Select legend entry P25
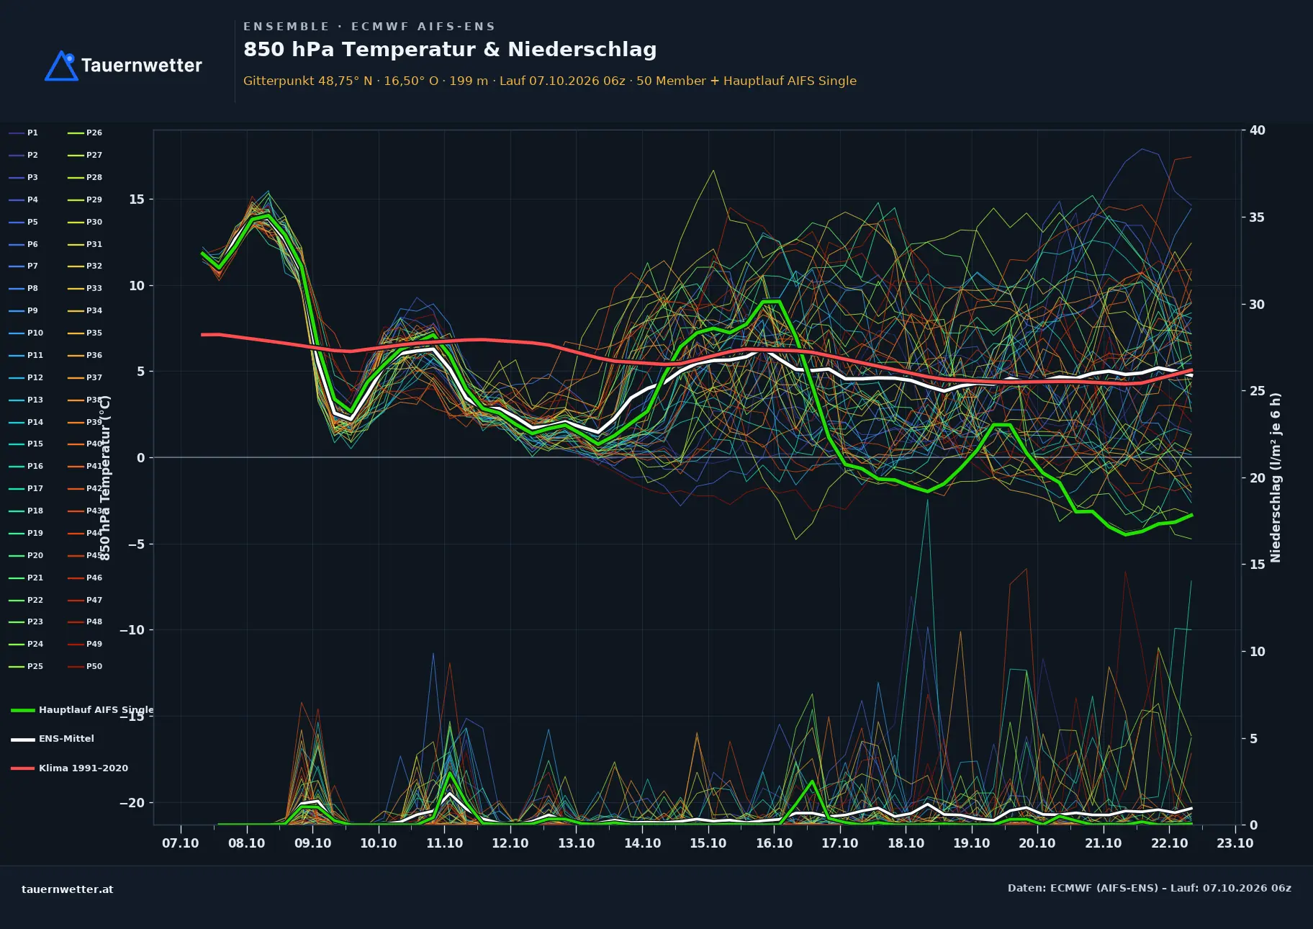1313x929 pixels. 26,666
